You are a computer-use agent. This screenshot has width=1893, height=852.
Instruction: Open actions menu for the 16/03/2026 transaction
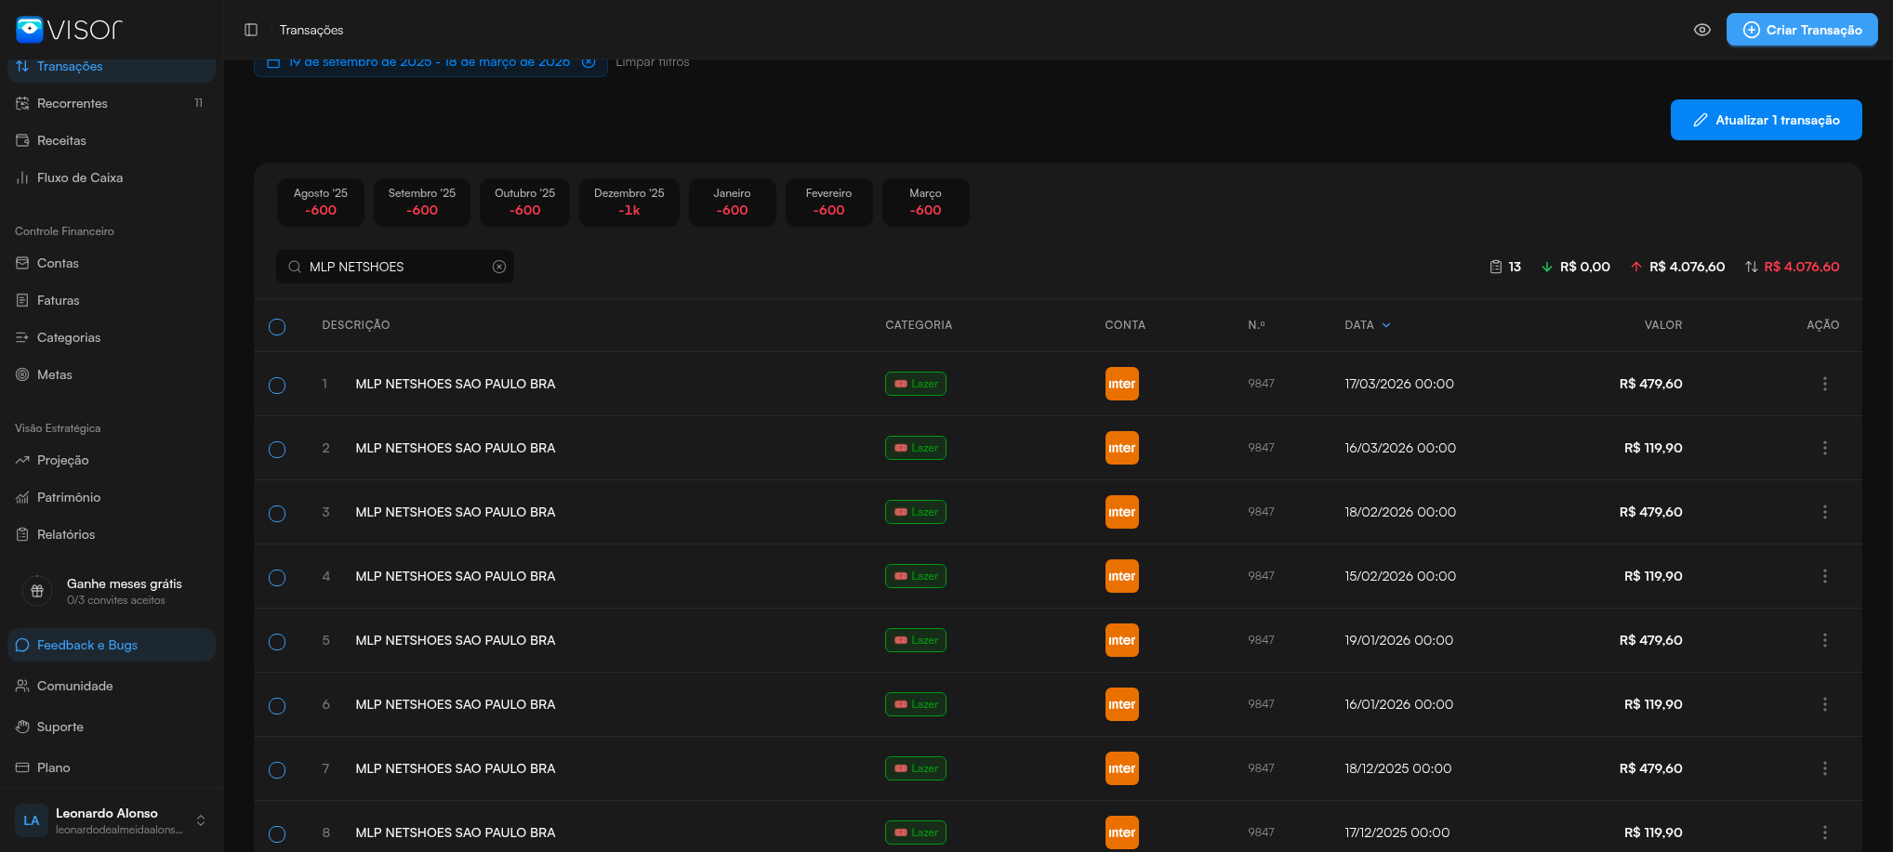[x=1824, y=448]
